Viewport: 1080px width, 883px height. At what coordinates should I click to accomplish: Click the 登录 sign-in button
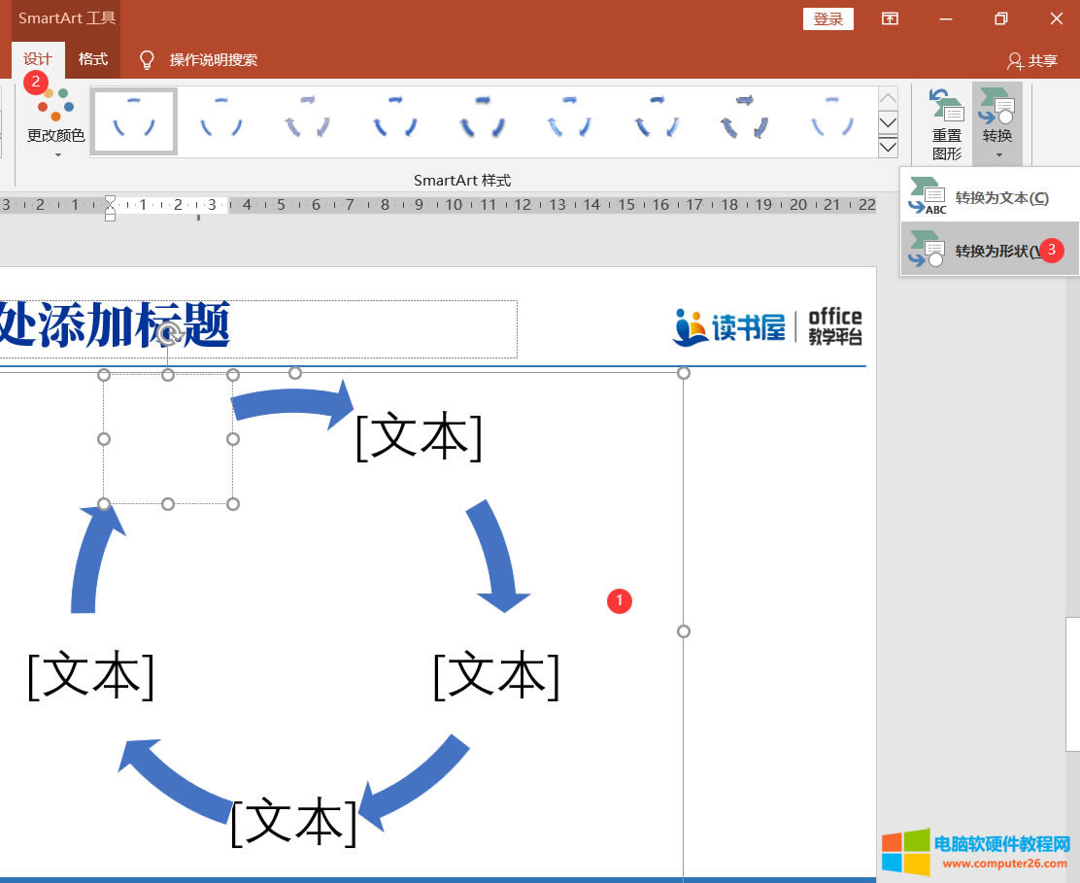coord(827,18)
